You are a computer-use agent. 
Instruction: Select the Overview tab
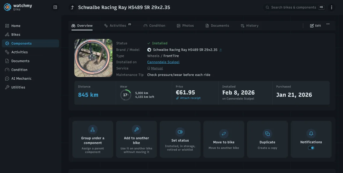[x=82, y=26]
